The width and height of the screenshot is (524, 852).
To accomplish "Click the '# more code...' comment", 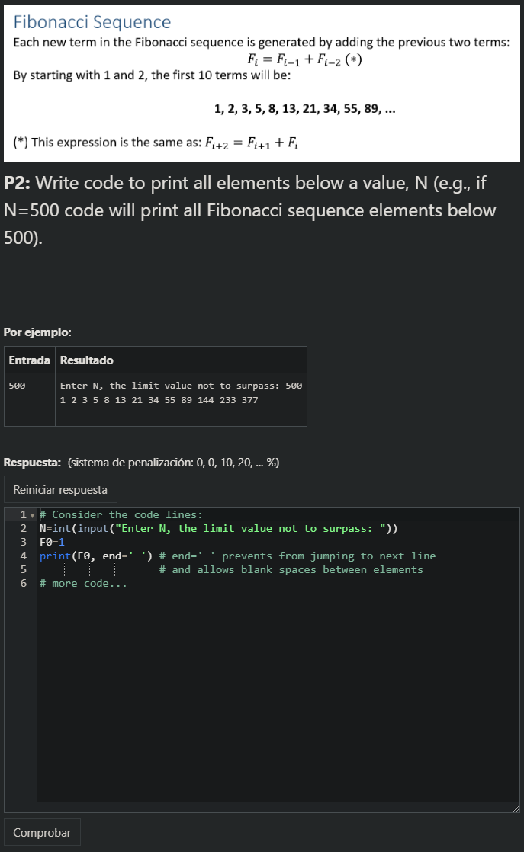I will [83, 583].
